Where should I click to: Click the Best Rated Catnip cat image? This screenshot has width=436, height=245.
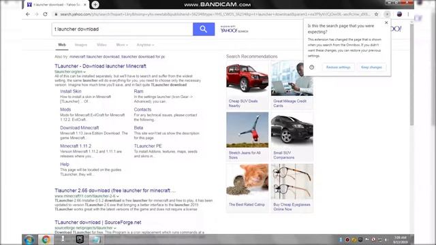[247, 181]
